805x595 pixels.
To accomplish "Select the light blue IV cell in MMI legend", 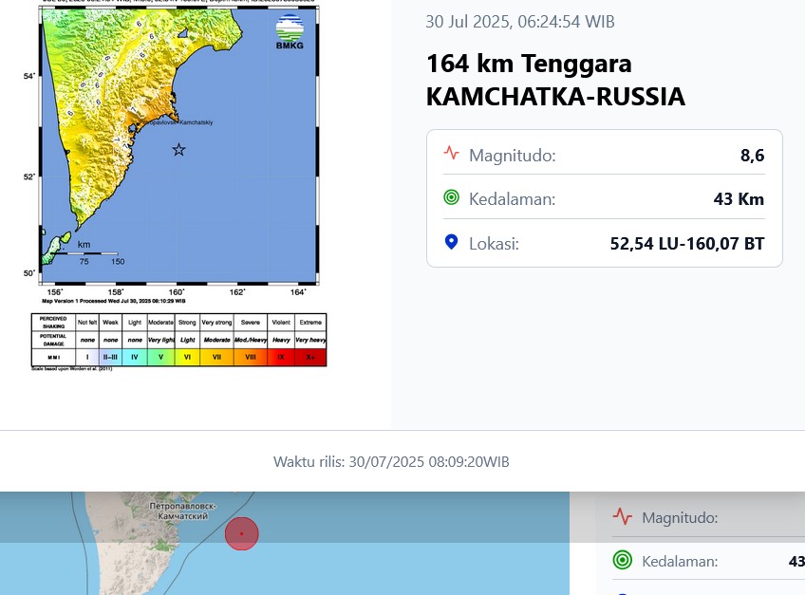I will pyautogui.click(x=135, y=357).
